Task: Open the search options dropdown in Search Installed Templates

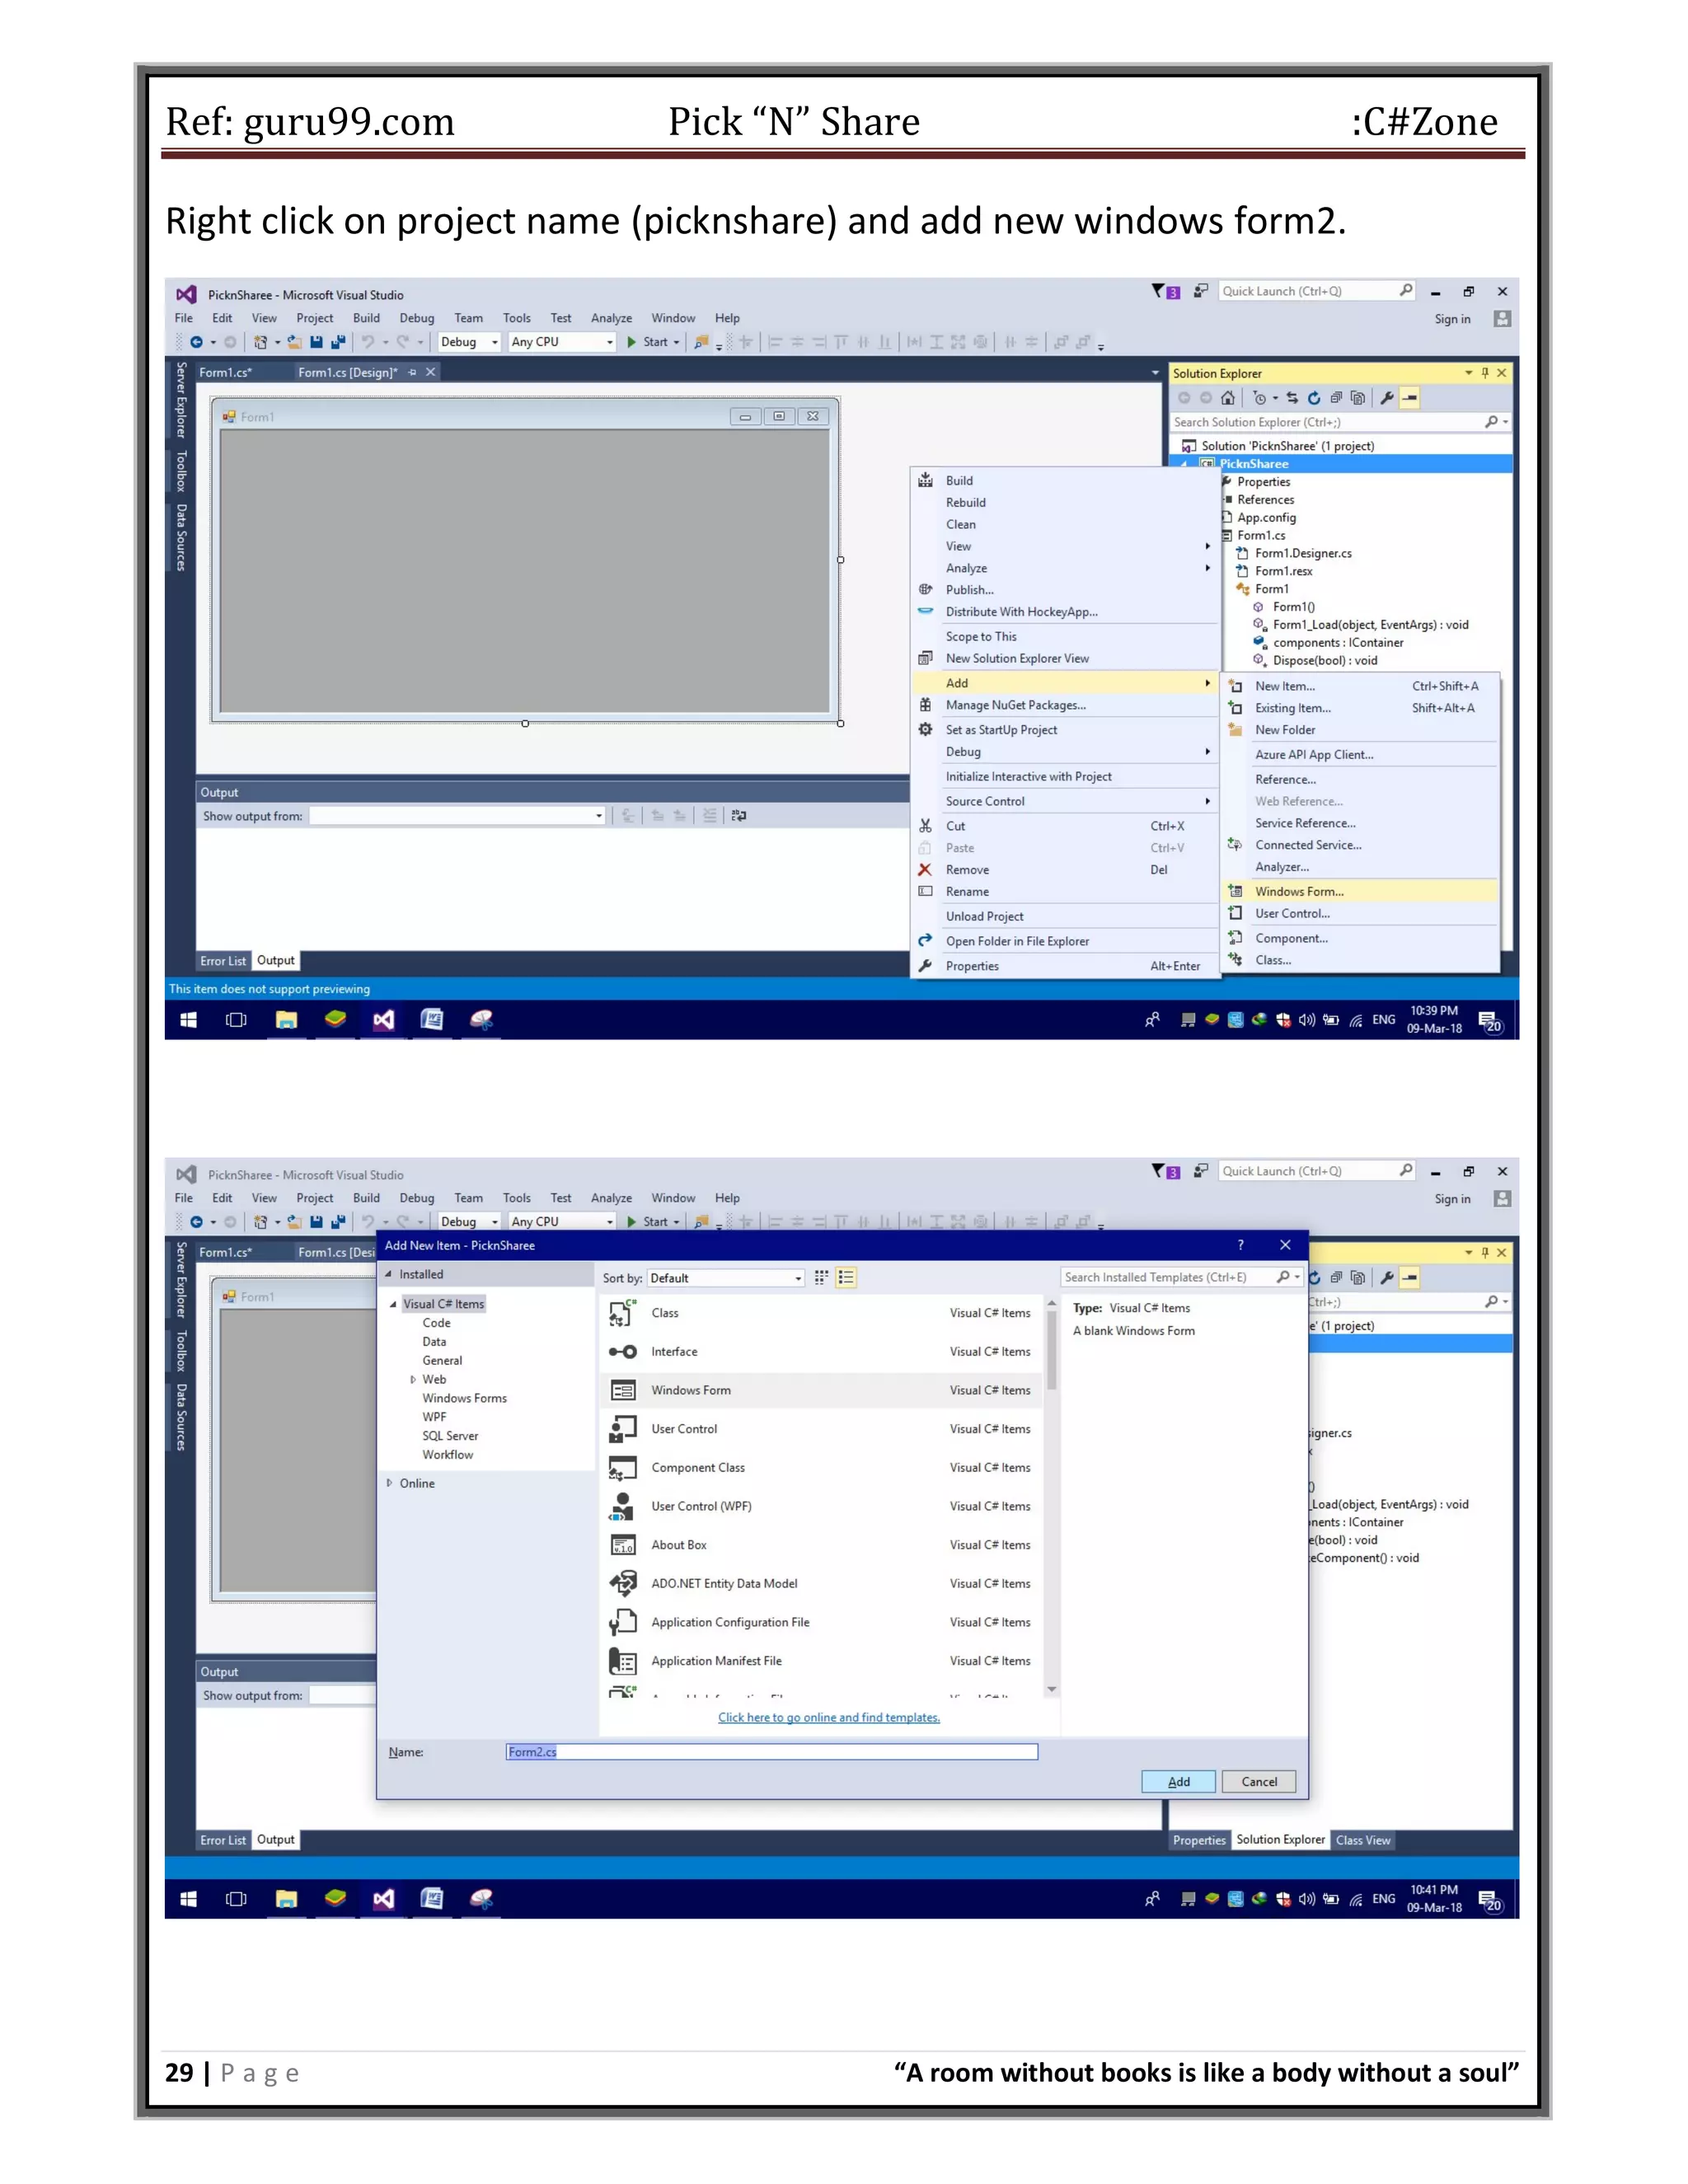Action: (x=1297, y=1277)
